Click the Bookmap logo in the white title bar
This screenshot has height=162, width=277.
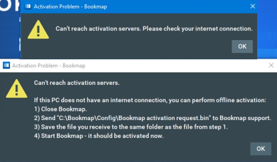[6, 65]
